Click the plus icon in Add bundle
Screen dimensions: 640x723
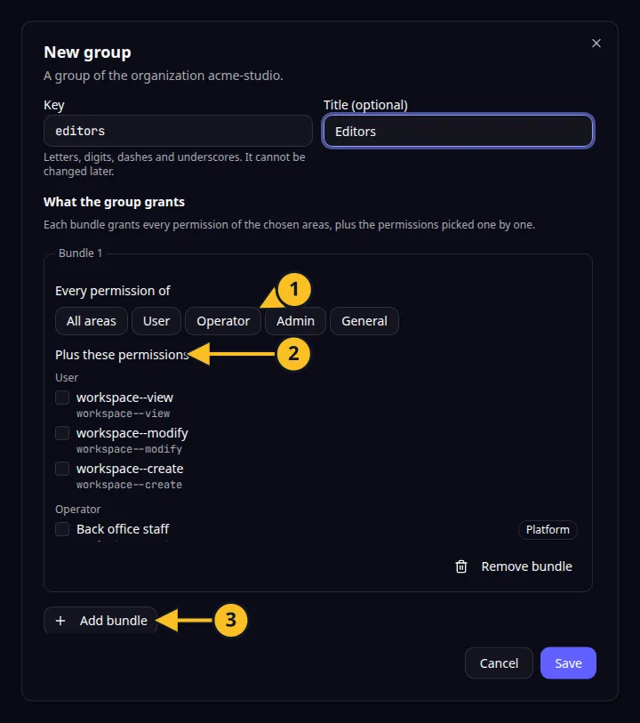60,621
